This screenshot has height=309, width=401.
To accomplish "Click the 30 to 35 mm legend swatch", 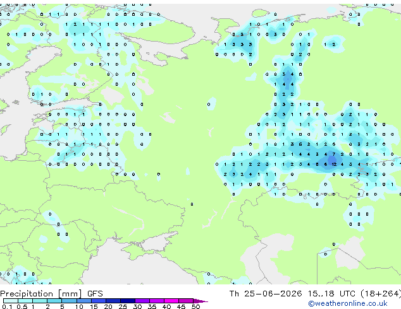I will (142, 301).
